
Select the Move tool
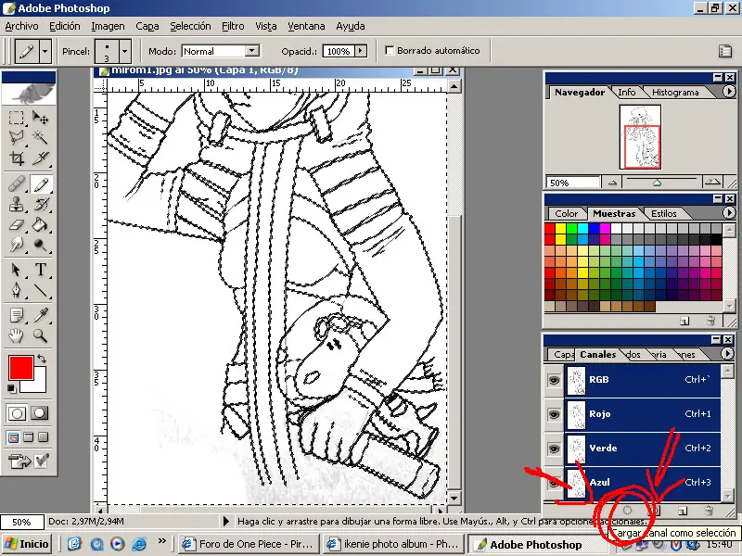tap(40, 118)
